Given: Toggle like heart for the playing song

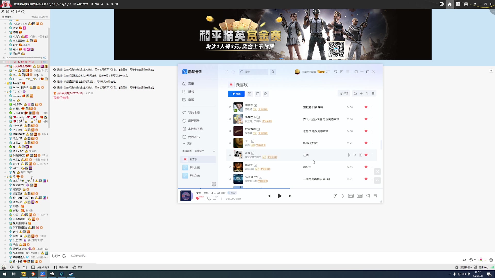Looking at the screenshot, I should [198, 198].
